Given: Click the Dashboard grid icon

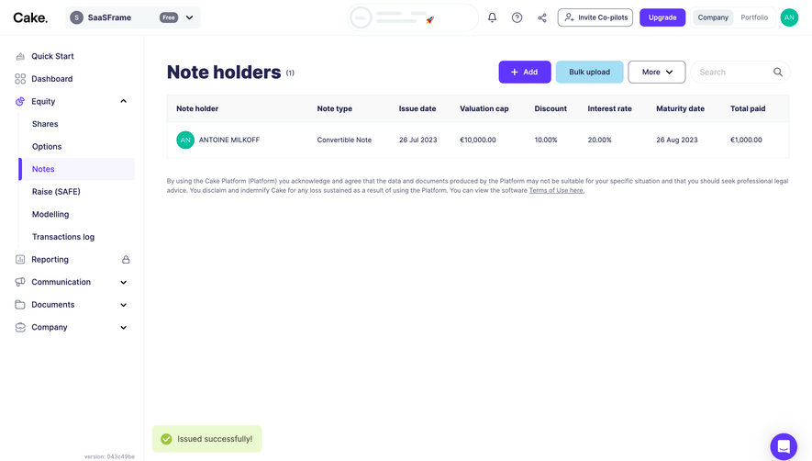Looking at the screenshot, I should point(20,79).
